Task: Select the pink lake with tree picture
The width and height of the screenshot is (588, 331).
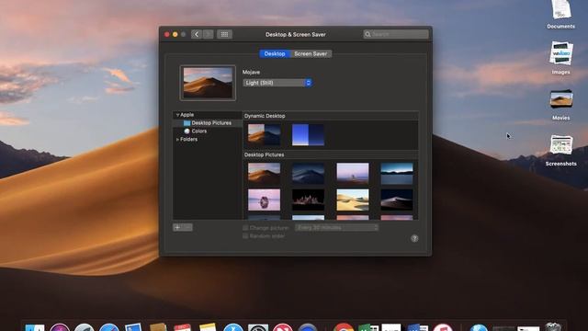Action: coord(353,174)
